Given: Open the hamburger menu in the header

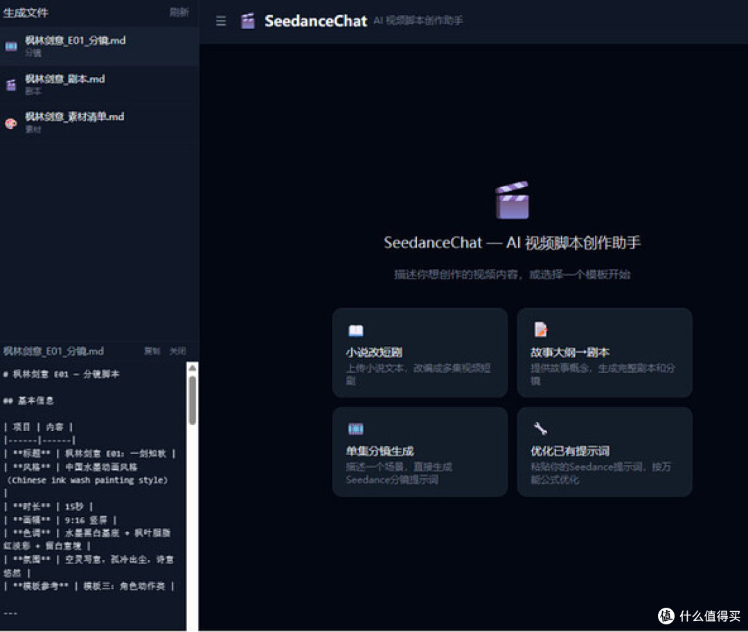Looking at the screenshot, I should pyautogui.click(x=221, y=21).
